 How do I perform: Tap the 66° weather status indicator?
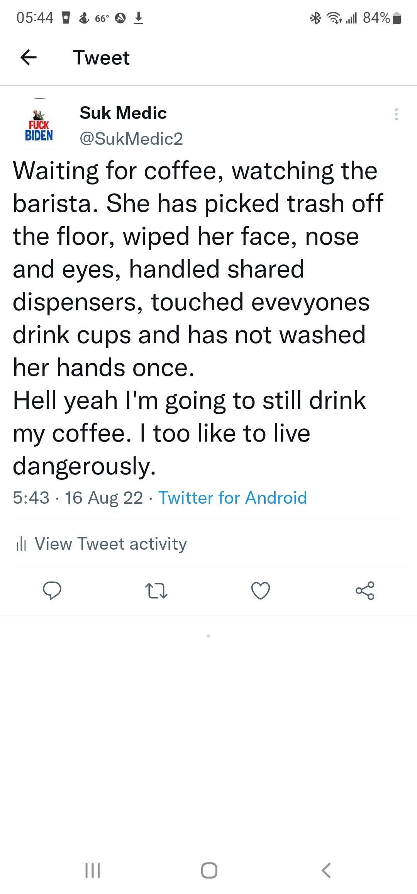point(102,18)
